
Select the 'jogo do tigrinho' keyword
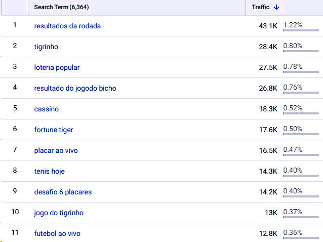tap(59, 213)
